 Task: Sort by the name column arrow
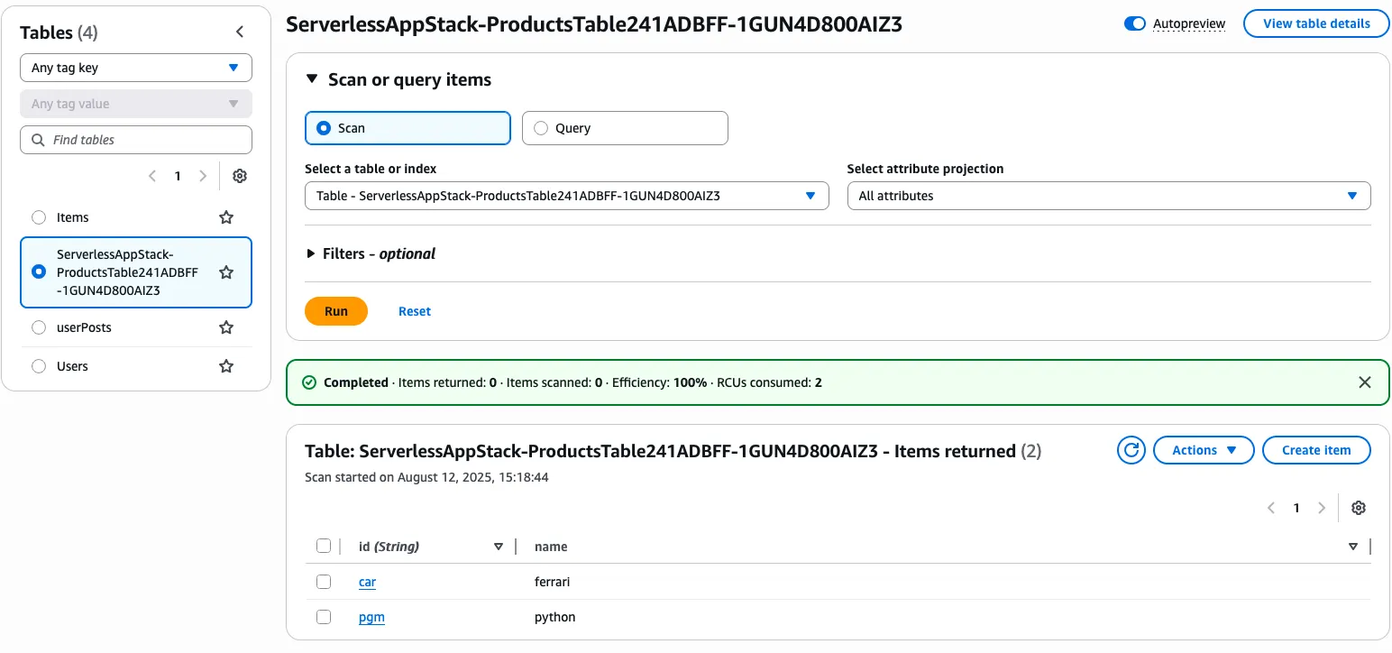[1353, 547]
